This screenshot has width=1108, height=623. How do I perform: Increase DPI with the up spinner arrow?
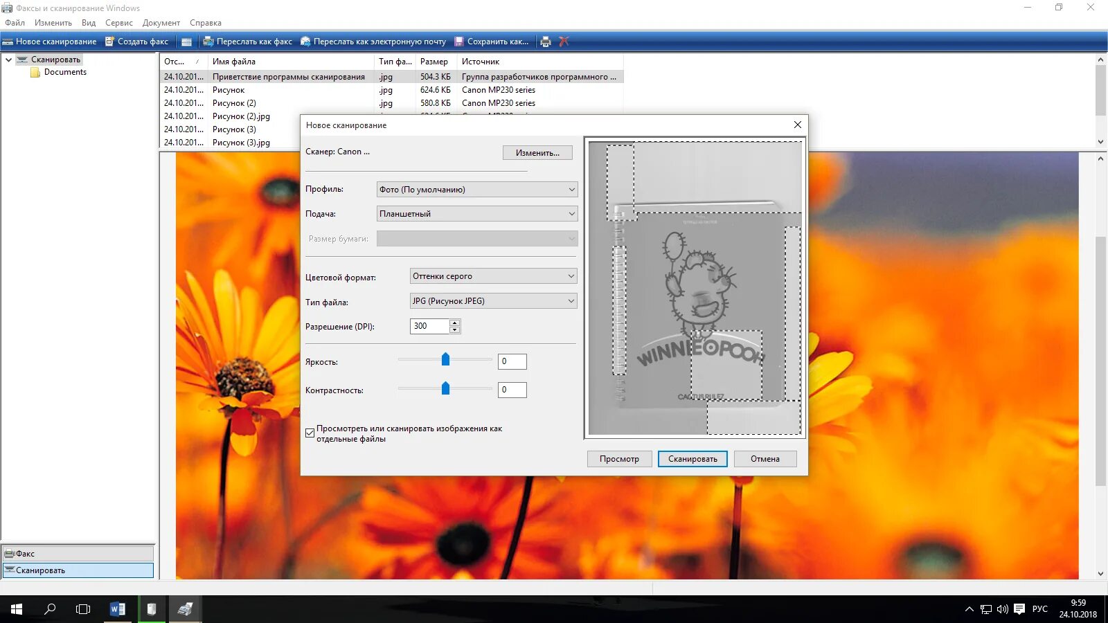(455, 323)
